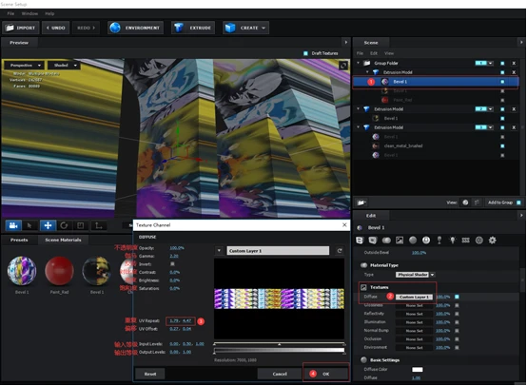Open the Shaded display mode dropdown
Screen dimensions: 527x386
click(64, 66)
